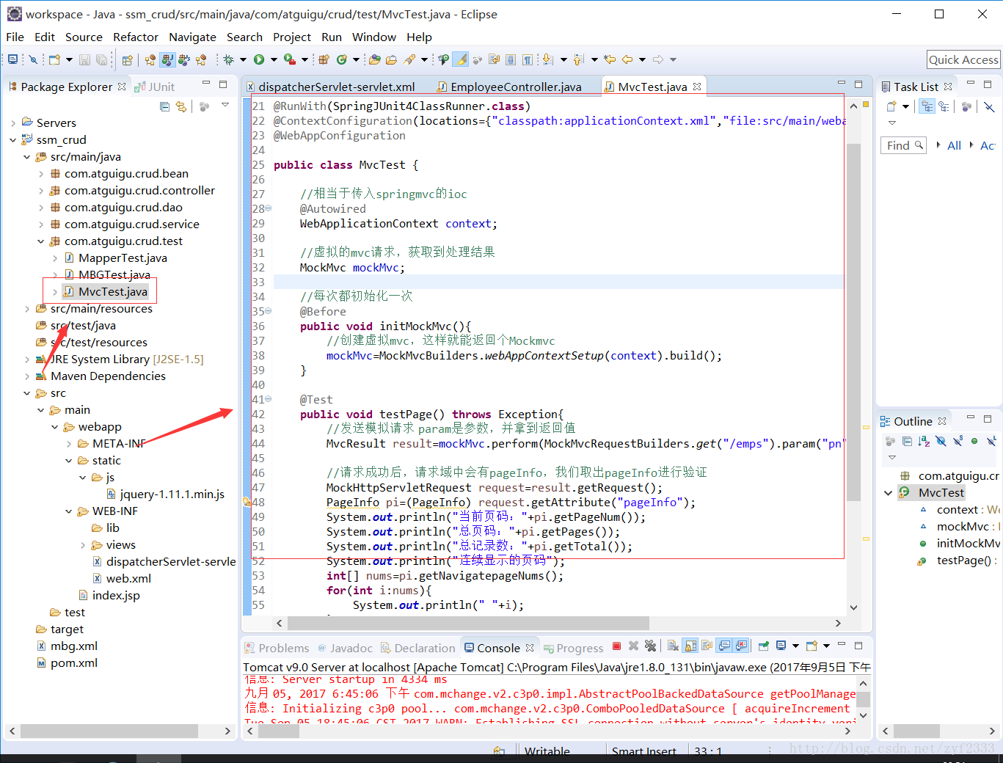Image resolution: width=1003 pixels, height=763 pixels.
Task: Click the All filter link in Task List
Action: [x=954, y=145]
